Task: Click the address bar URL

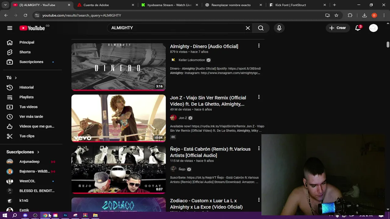Action: 82,15
